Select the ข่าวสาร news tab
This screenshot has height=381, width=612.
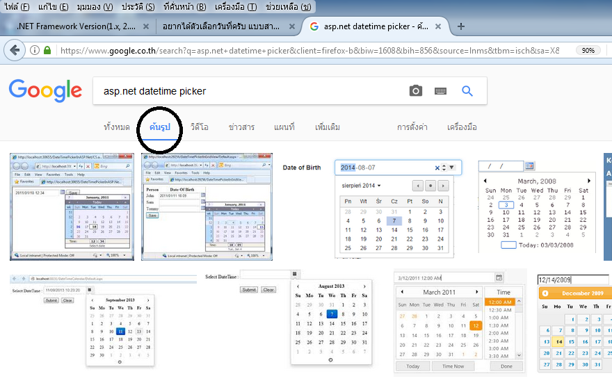click(x=241, y=127)
